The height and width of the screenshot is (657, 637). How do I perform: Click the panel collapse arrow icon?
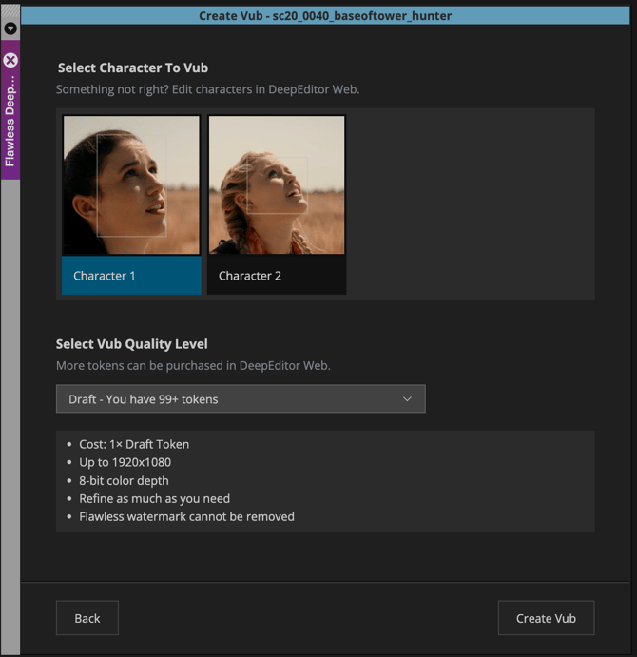10,29
